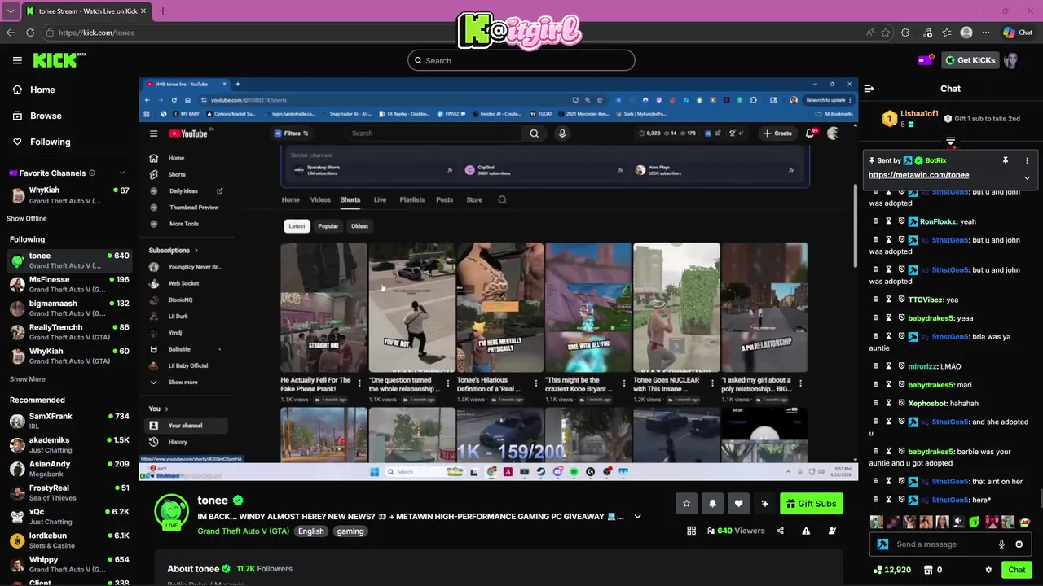Select tonee channel in Following list
Screen dimensions: 1043x586
(68, 260)
